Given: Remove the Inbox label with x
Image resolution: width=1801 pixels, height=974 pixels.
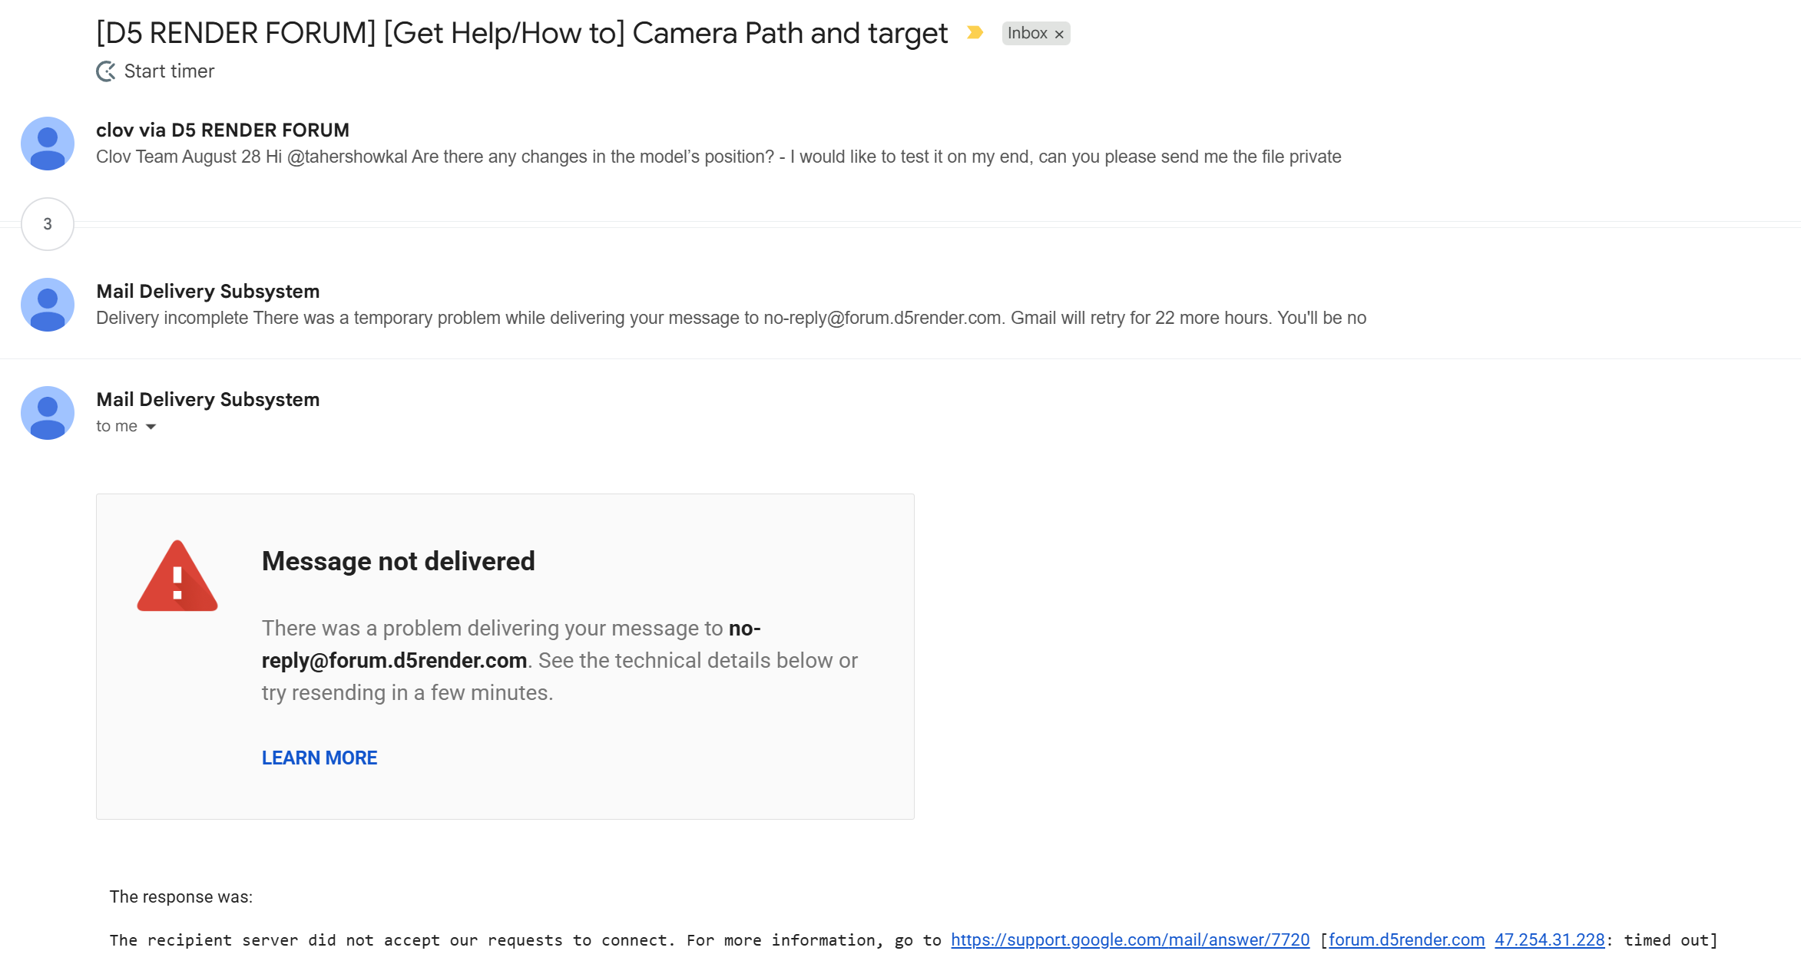Looking at the screenshot, I should [1059, 34].
